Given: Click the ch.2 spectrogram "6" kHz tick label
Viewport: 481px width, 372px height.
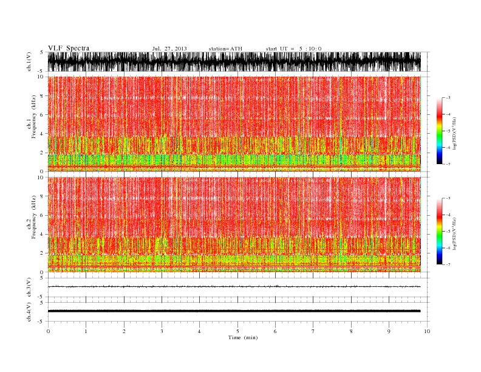Looking at the screenshot, I should click(x=42, y=215).
